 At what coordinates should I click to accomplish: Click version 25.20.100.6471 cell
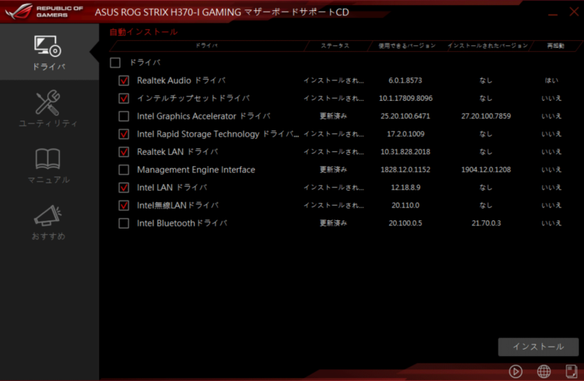point(405,116)
